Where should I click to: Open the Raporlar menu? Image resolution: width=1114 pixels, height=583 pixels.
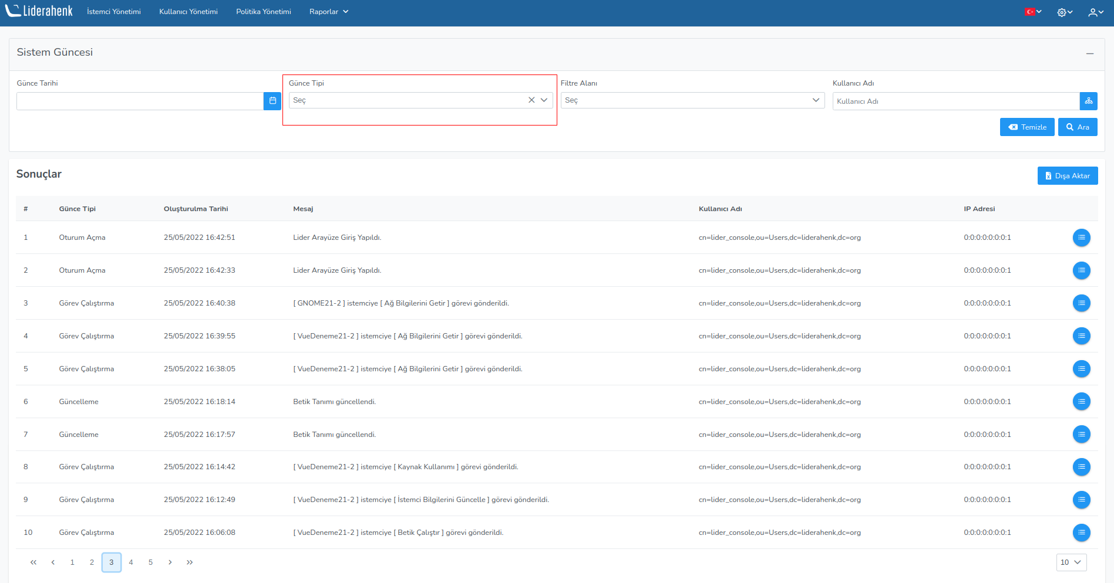point(329,12)
